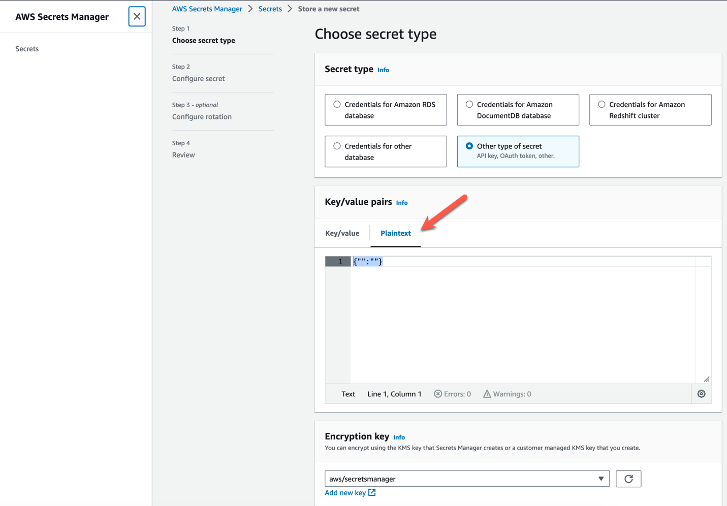Click Step 1 Choose secret type
Image resolution: width=727 pixels, height=506 pixels.
tap(203, 35)
